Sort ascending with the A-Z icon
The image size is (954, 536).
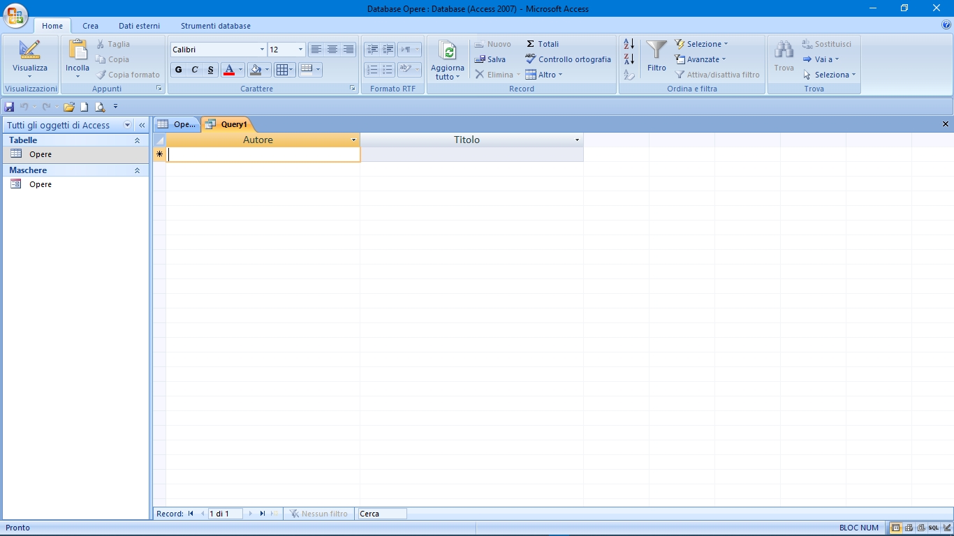pyautogui.click(x=629, y=44)
